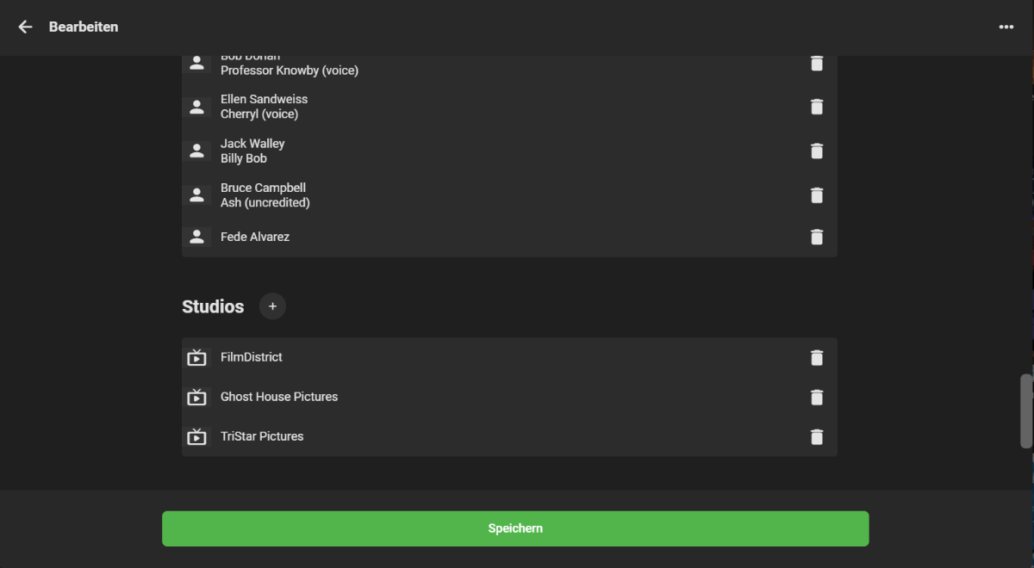Open the Ellen Sandweiss person entry

(264, 107)
